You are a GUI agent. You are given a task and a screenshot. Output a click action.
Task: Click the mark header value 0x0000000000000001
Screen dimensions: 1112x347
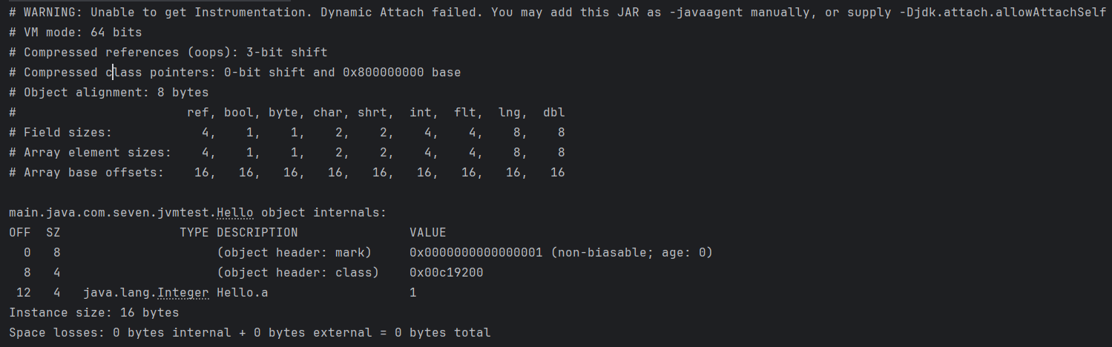(476, 253)
